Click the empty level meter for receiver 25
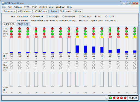The width and height of the screenshot is (140, 102). click(77, 79)
